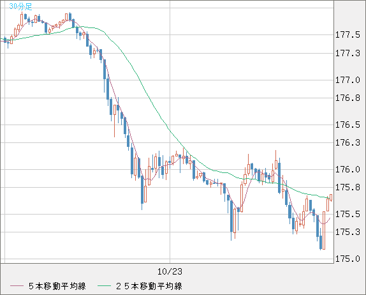366x295 pixels.
Task: Click the 176.3 price axis label
Action: point(348,142)
